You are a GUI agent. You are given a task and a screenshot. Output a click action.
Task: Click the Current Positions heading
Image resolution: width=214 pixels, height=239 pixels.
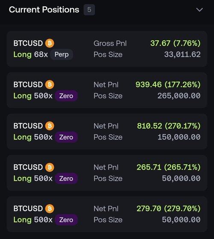(x=44, y=9)
